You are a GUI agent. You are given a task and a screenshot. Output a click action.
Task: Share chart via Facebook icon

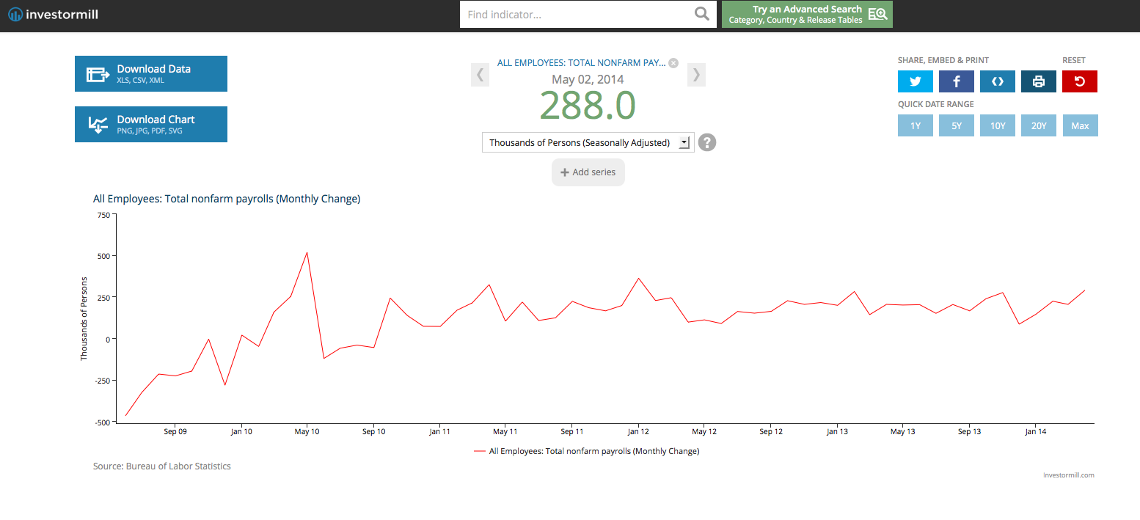pos(956,81)
